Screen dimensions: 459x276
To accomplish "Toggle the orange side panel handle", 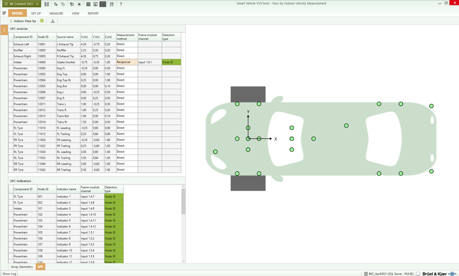I will coord(4,30).
